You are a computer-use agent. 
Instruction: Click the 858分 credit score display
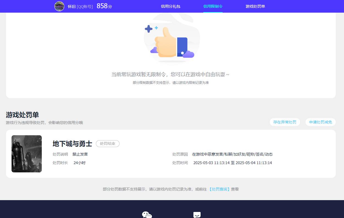pyautogui.click(x=104, y=6)
